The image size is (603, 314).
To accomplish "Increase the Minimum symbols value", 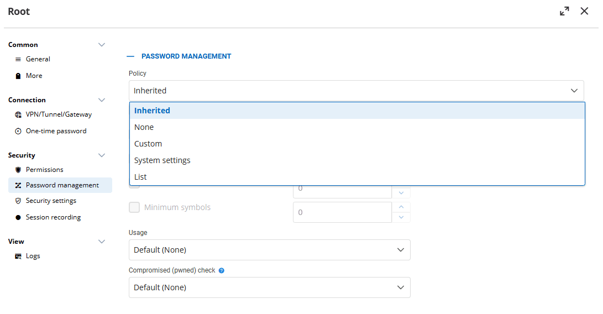I will click(x=401, y=207).
